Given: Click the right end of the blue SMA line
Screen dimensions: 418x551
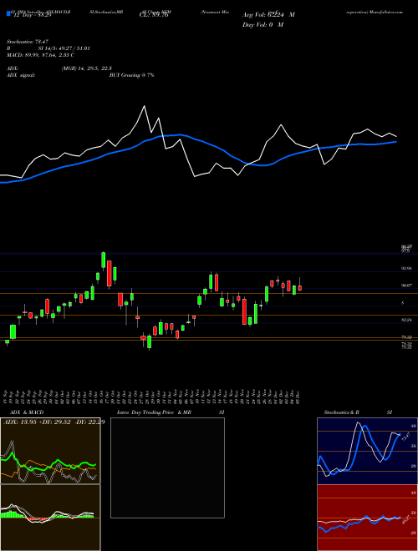Looking at the screenshot, I should coord(396,142).
